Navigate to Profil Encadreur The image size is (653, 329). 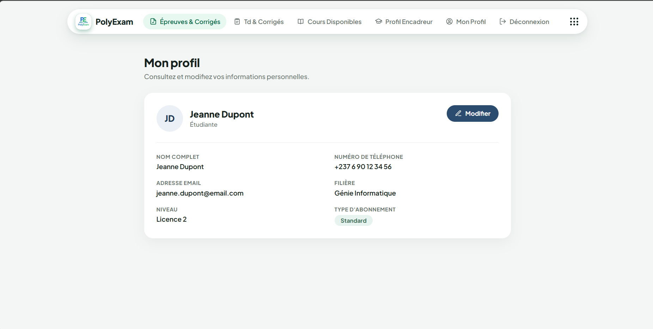(404, 22)
